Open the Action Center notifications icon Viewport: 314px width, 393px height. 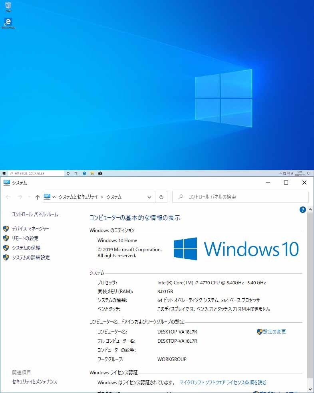click(x=309, y=173)
